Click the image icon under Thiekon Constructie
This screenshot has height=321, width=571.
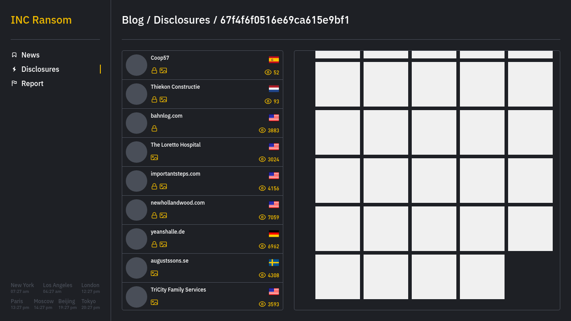163,99
